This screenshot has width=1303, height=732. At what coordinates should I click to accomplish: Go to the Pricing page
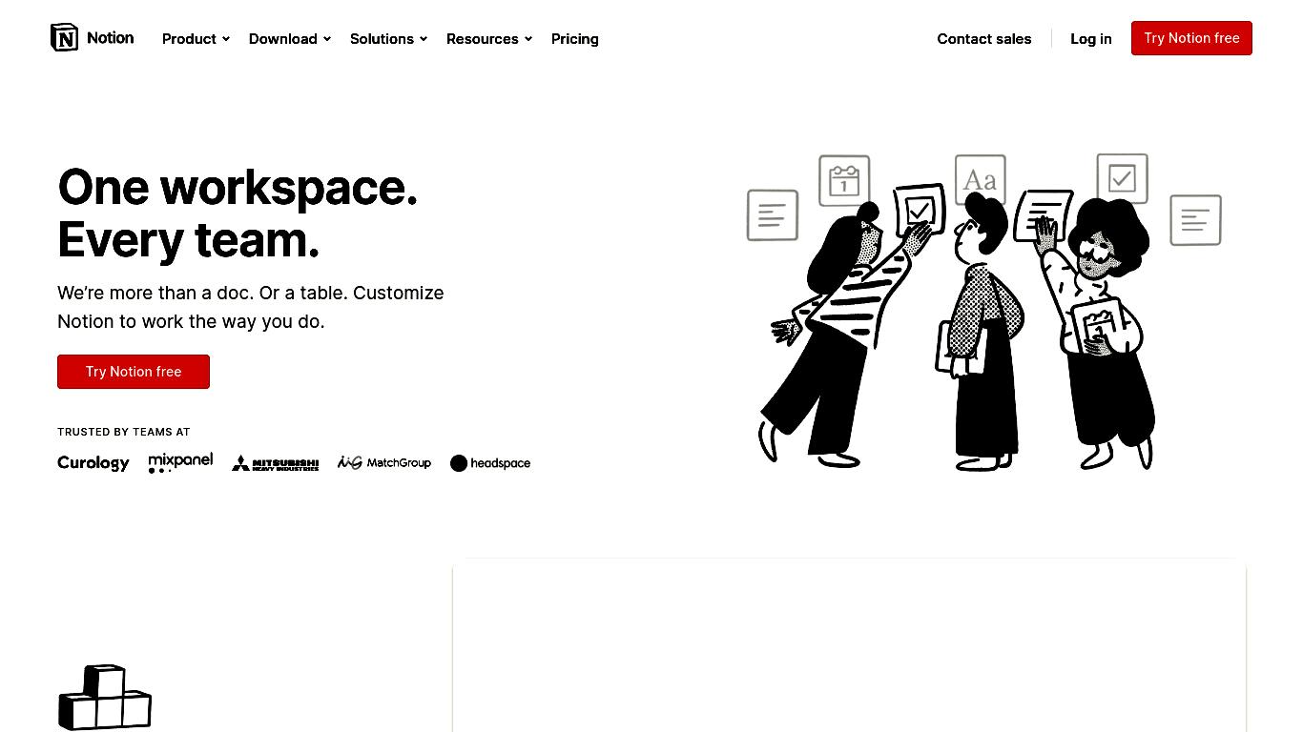575,39
